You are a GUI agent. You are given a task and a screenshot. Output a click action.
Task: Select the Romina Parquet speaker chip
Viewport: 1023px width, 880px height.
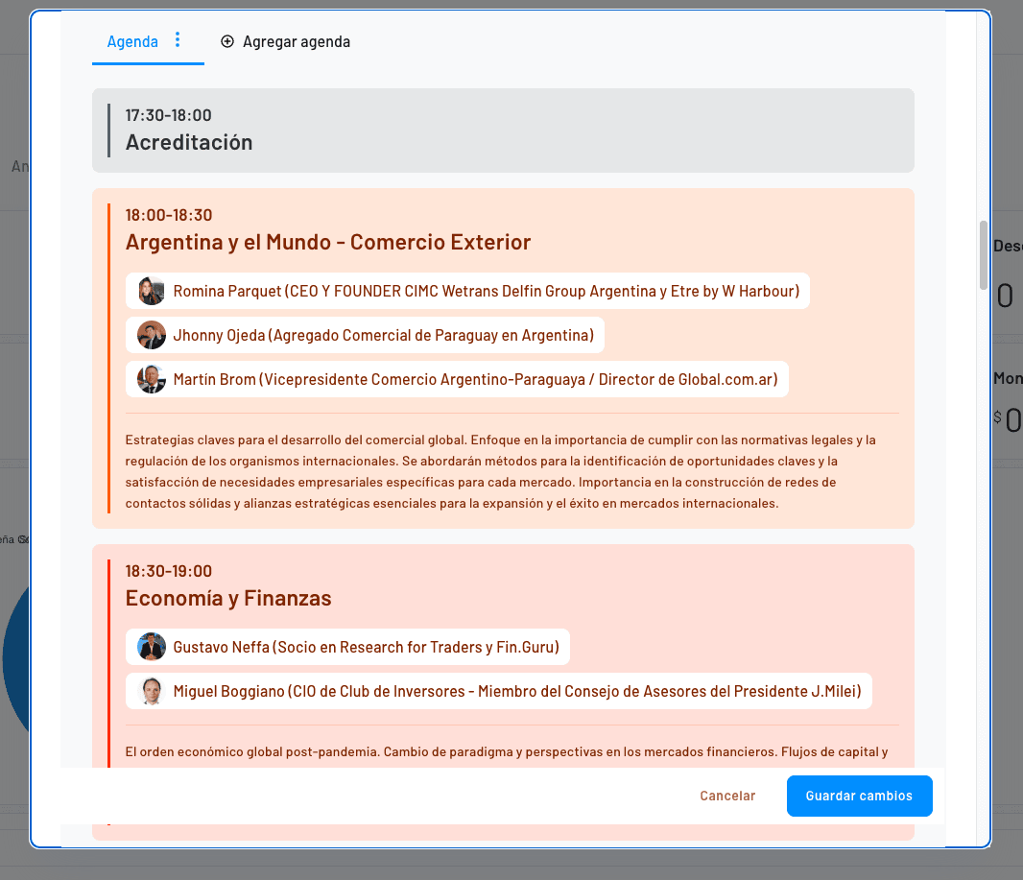click(467, 290)
